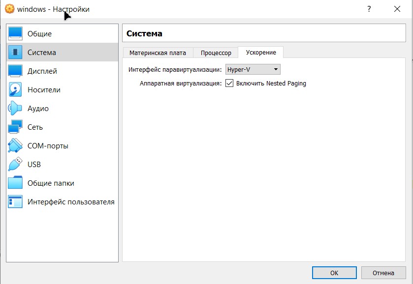Screen dimensions: 413x284
Task: Click the Носители disk icon
Action: tap(15, 89)
